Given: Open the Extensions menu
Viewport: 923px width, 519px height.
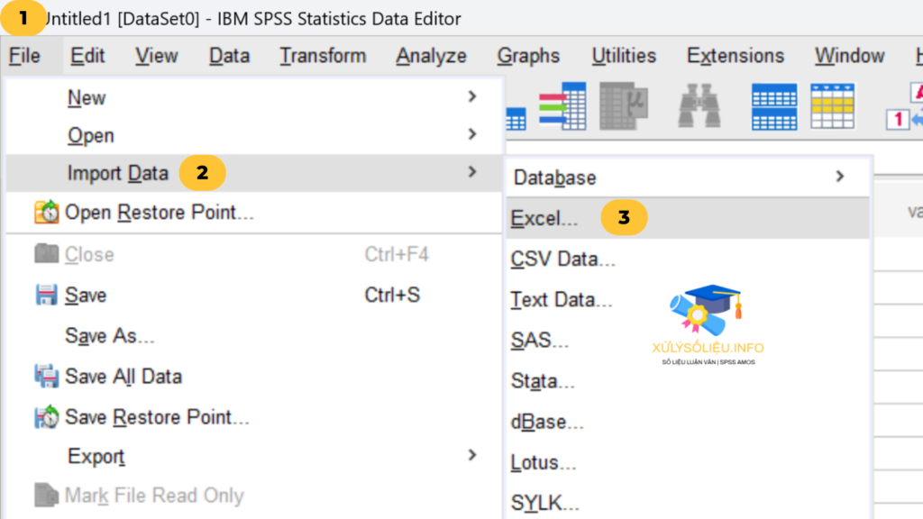Looking at the screenshot, I should [x=736, y=56].
